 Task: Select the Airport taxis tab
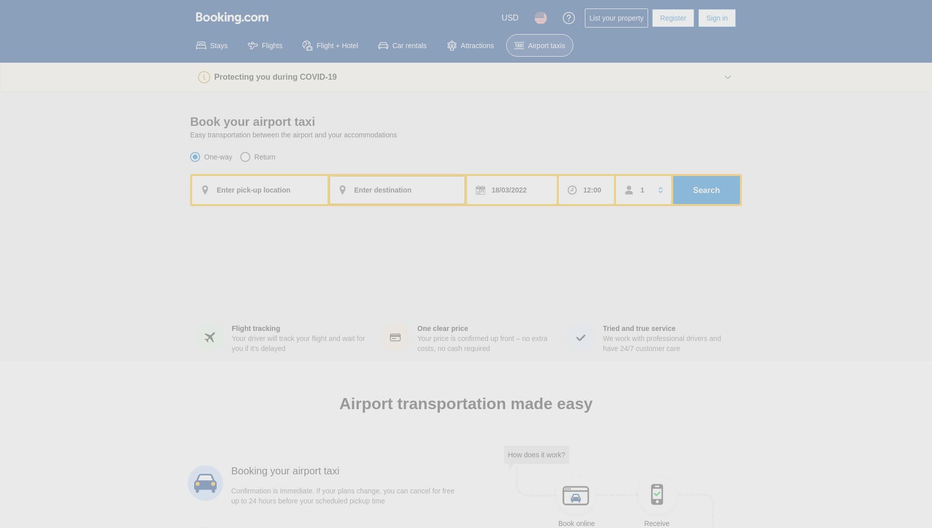pos(540,46)
